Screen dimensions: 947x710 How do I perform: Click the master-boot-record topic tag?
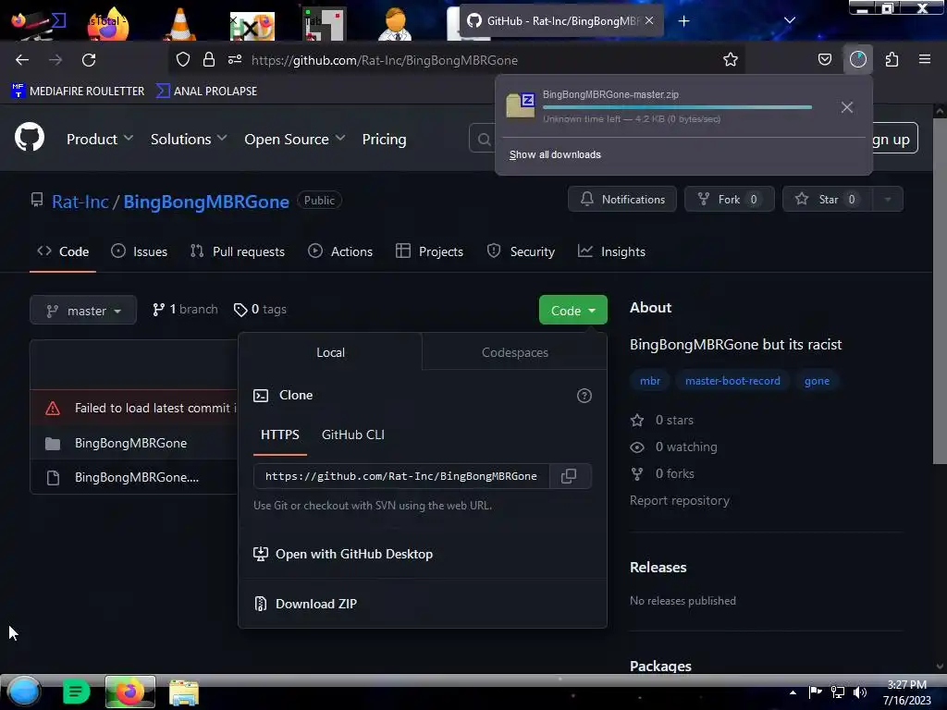[732, 380]
